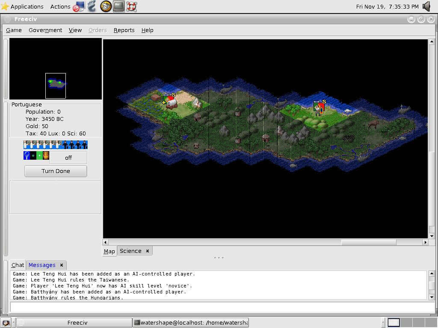Screen dimensions: 438x328
Task: Switch to the Map tab
Action: coord(109,251)
